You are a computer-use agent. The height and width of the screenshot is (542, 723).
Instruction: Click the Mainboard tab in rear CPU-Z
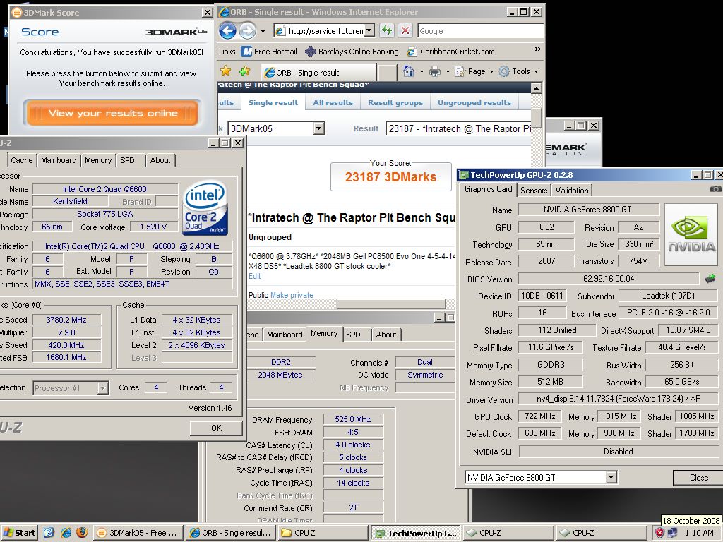(x=285, y=335)
